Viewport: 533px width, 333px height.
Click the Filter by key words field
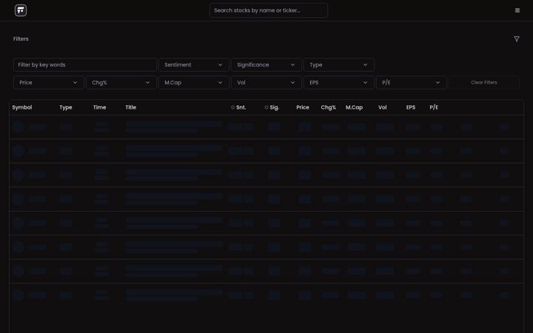(85, 64)
